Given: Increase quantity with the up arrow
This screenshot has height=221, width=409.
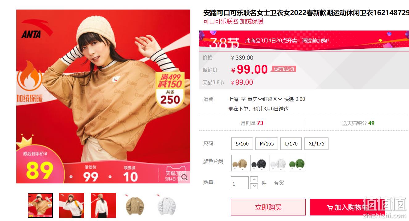Looking at the screenshot, I should [254, 179].
